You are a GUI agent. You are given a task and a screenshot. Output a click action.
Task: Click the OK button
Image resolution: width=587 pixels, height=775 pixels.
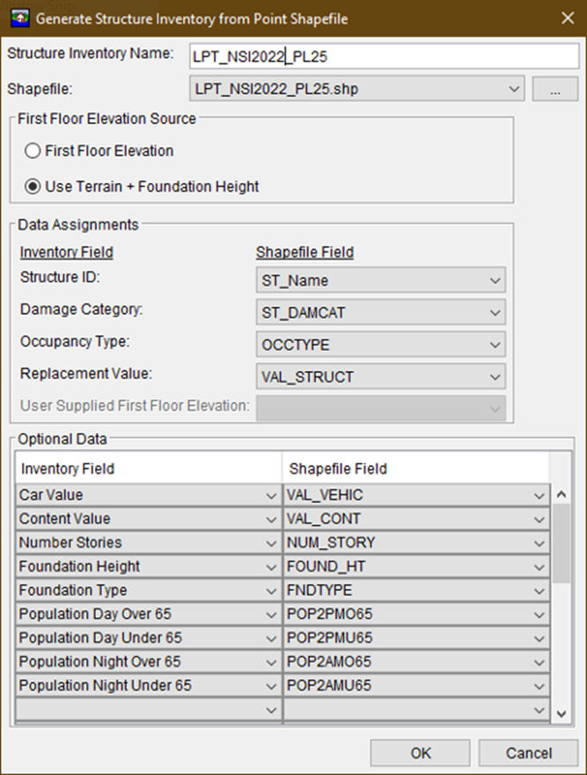pyautogui.click(x=420, y=753)
